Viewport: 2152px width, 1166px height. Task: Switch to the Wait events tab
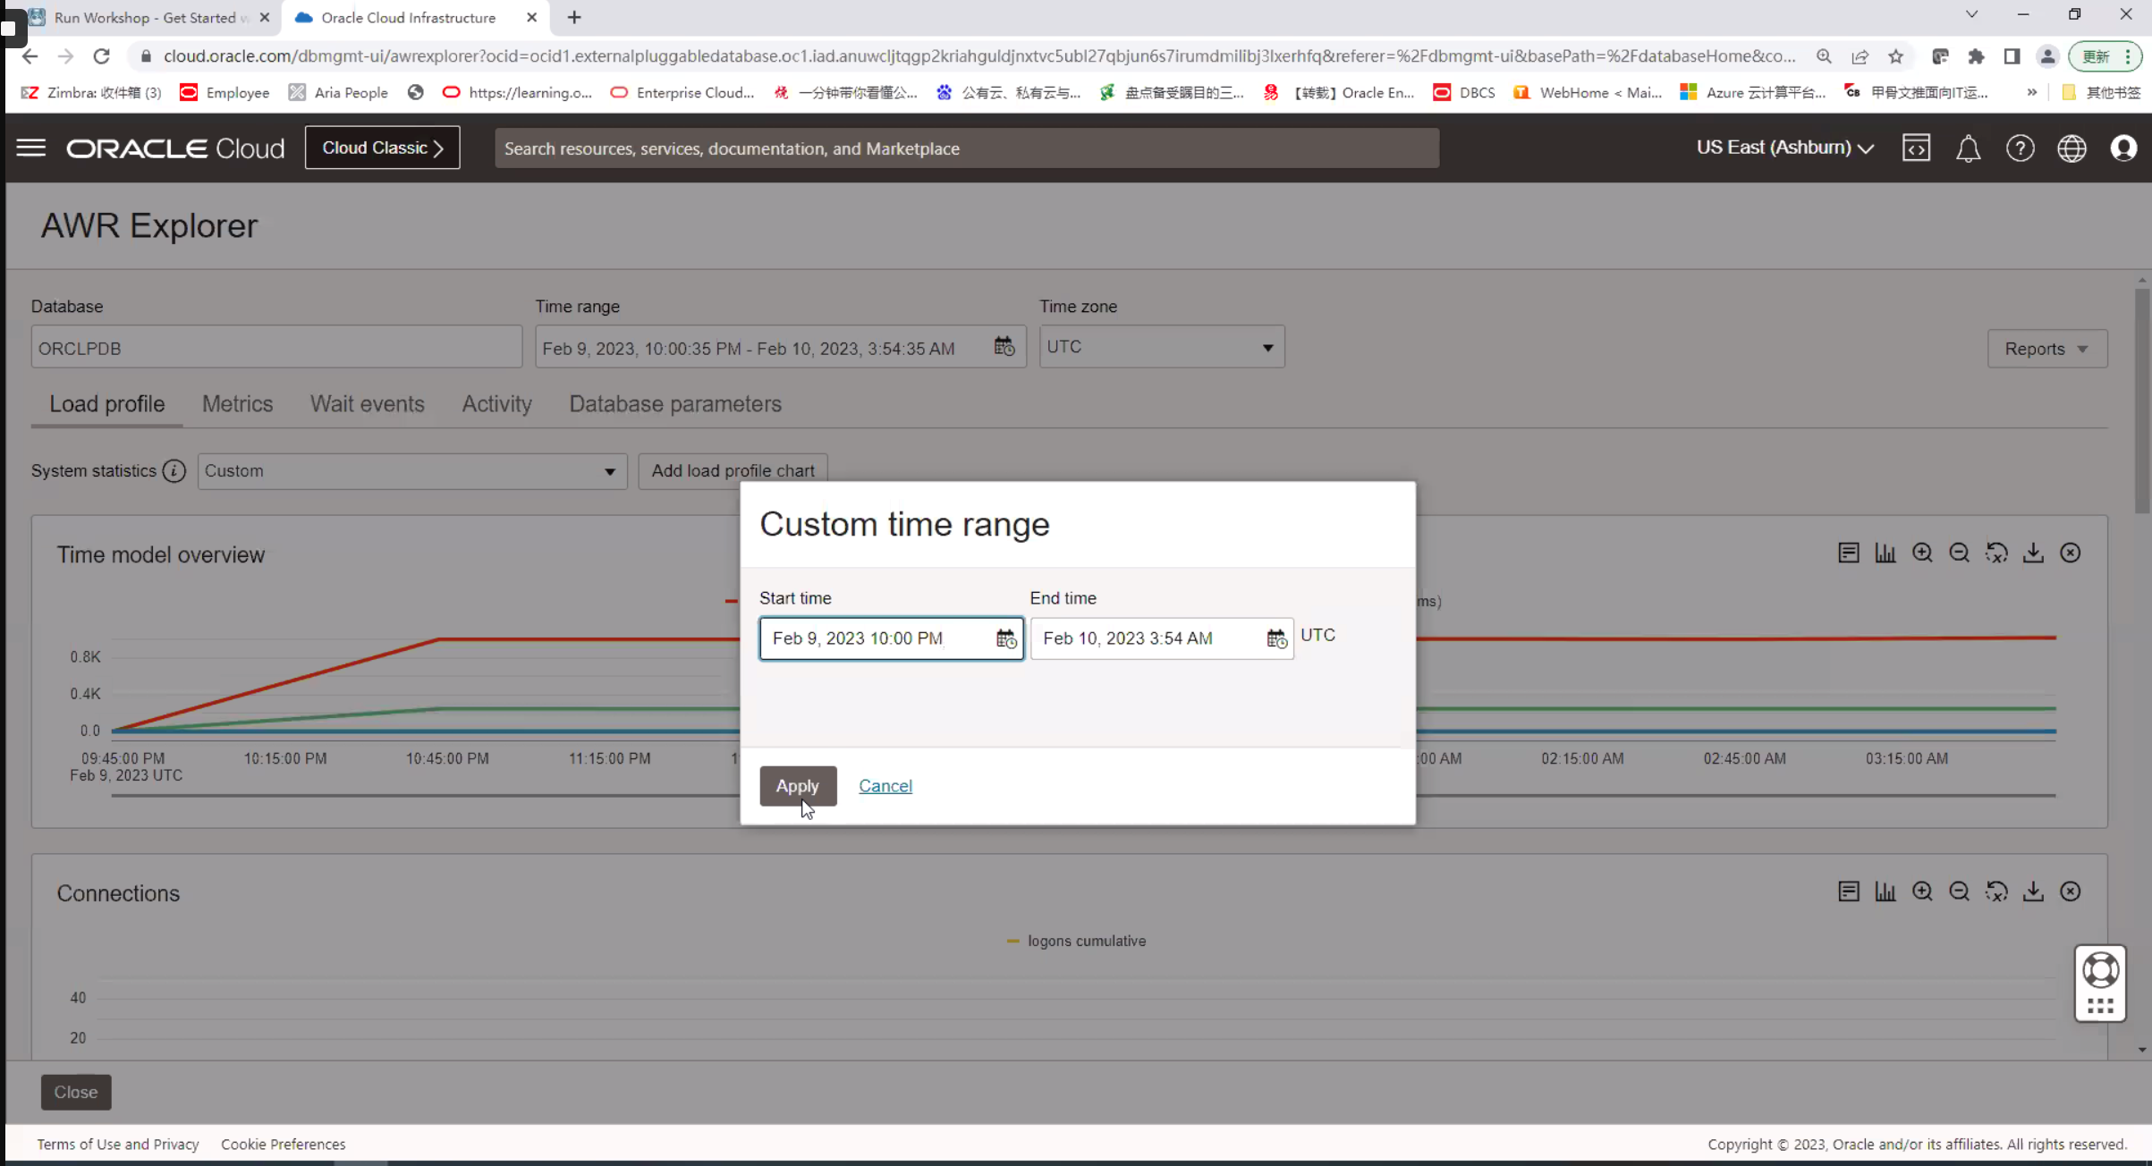367,404
